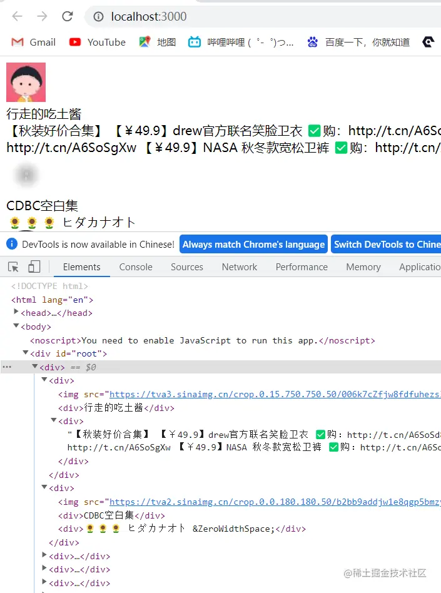
Task: Expand the head node in DOM tree
Action: [x=16, y=312]
